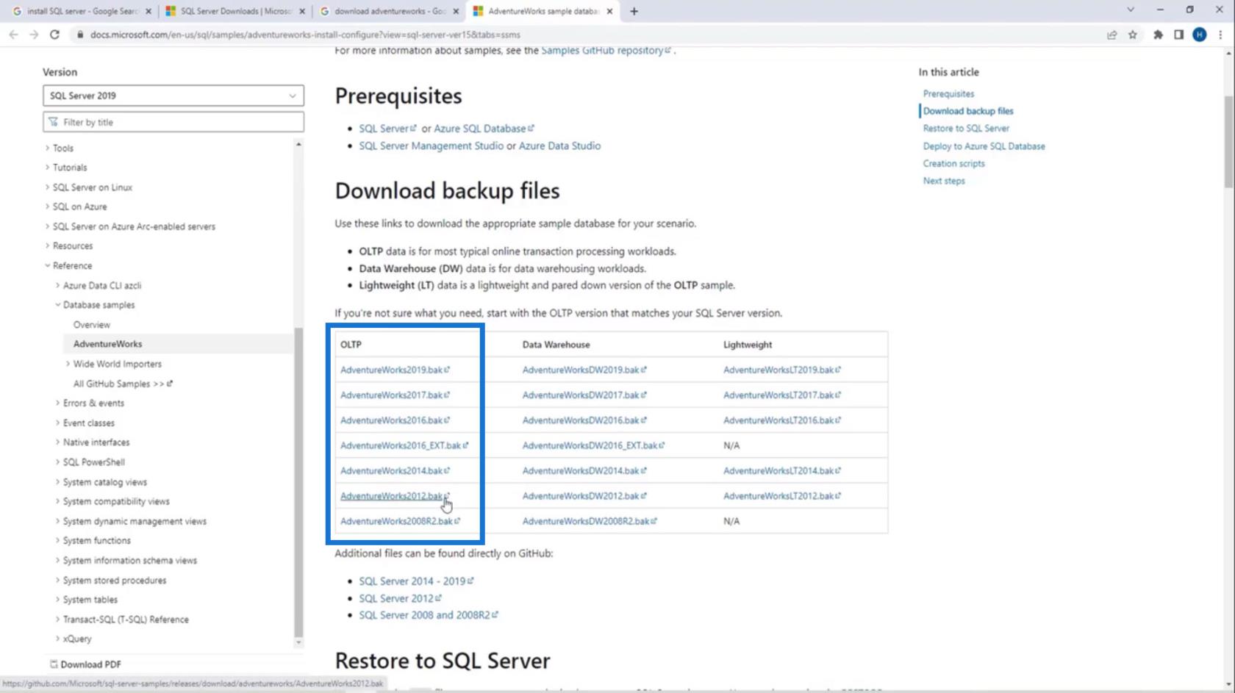Close the SQL Server Downloads tab

(x=302, y=11)
